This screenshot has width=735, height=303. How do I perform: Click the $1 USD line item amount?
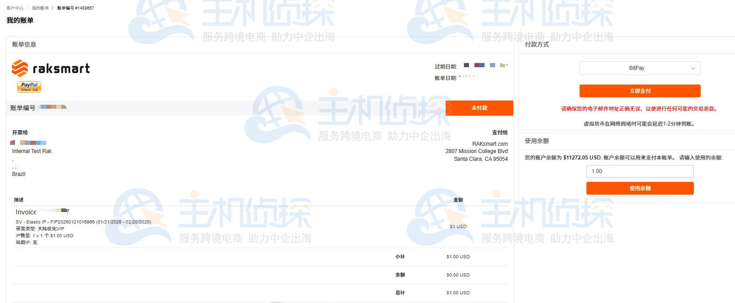458,227
